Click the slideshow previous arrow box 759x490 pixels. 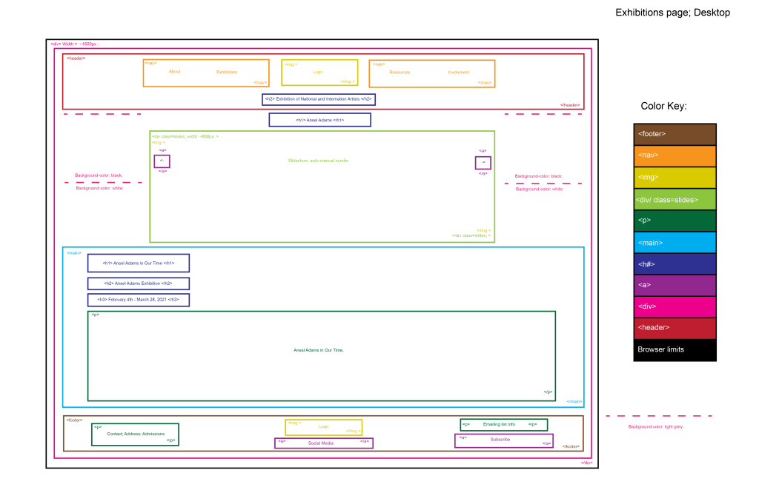tap(162, 161)
